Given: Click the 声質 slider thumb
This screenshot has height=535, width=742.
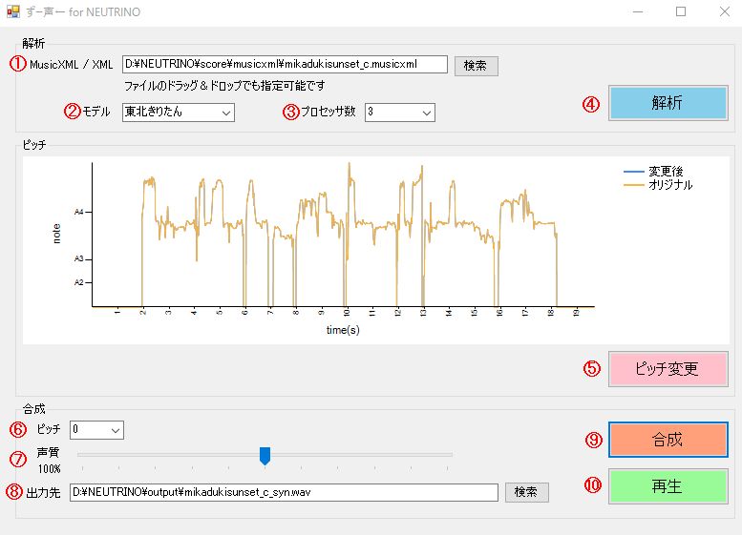Looking at the screenshot, I should pos(265,456).
